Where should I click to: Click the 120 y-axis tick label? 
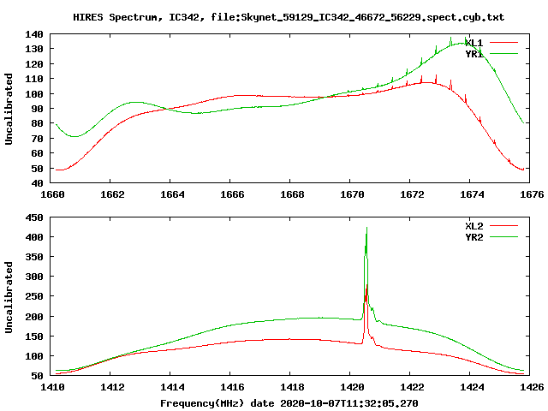pos(34,64)
